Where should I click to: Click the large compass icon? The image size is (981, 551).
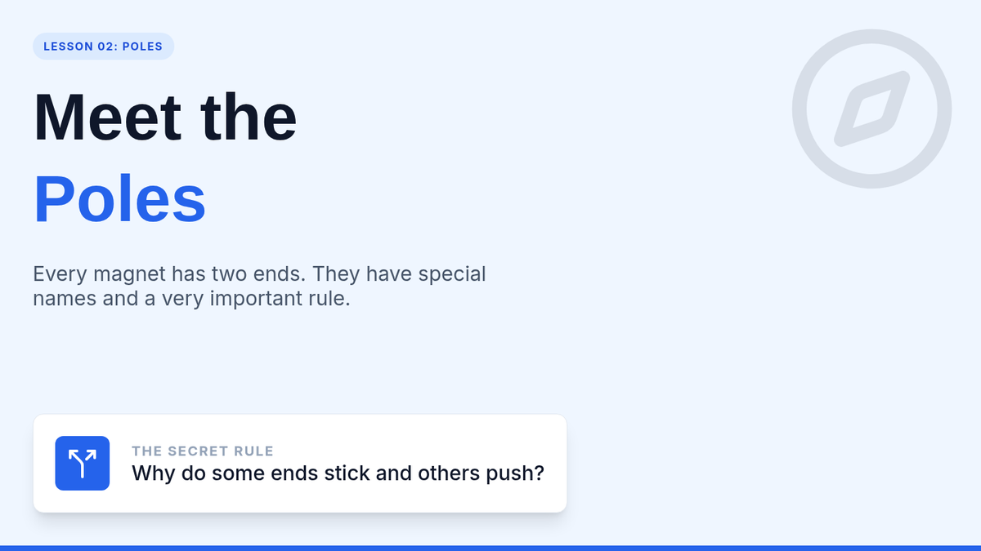[871, 109]
